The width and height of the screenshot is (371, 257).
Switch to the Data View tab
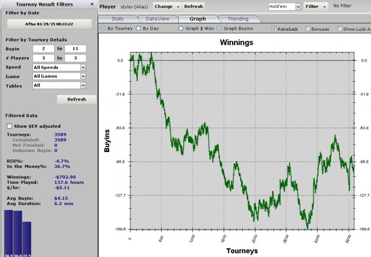(157, 19)
